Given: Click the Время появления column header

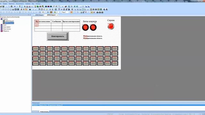Looking at the screenshot, I should coord(43,21).
